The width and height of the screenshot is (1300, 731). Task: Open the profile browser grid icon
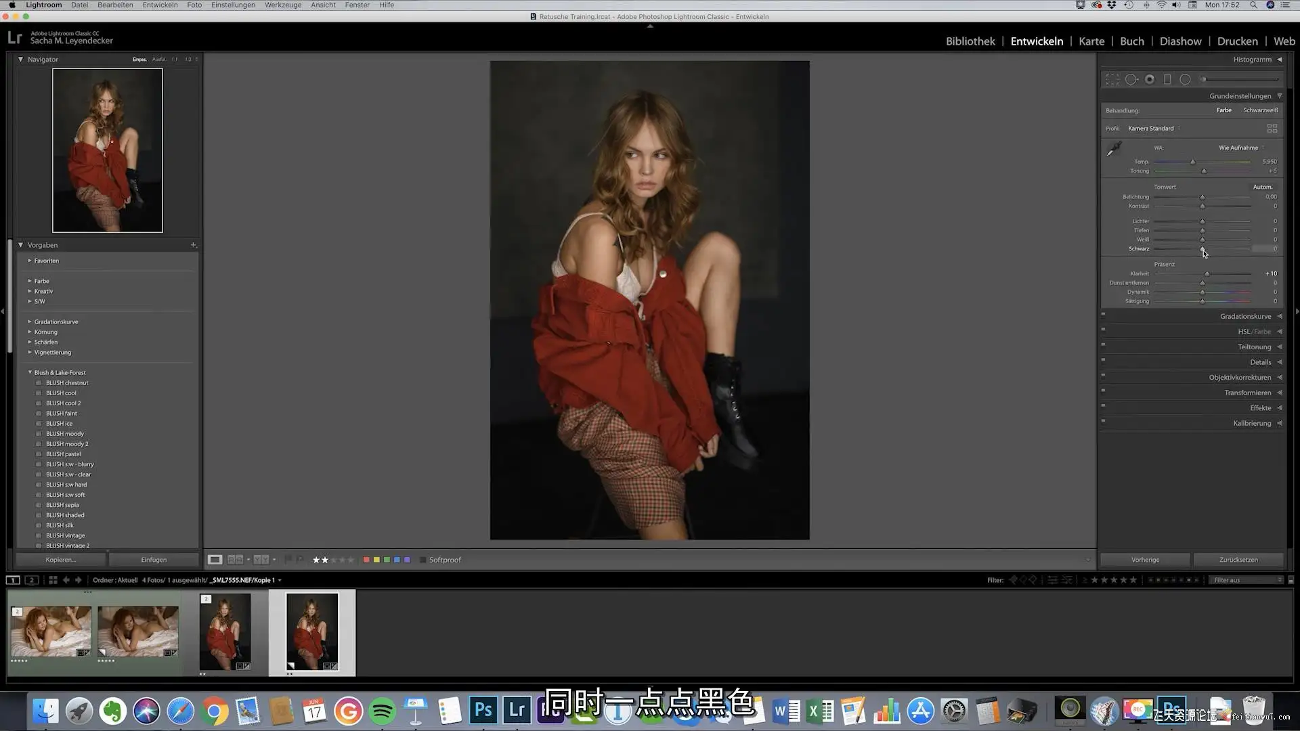click(x=1272, y=129)
